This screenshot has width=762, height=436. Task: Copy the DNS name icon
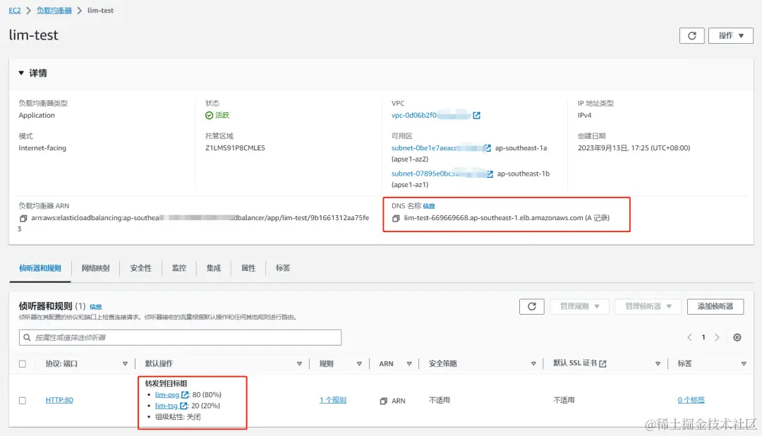[x=396, y=218]
